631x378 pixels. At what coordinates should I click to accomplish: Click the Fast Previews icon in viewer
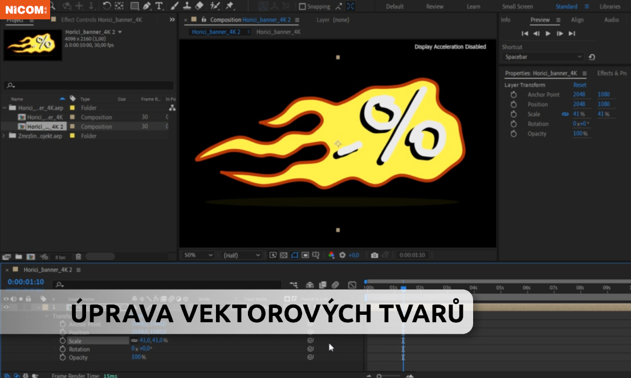(x=273, y=255)
